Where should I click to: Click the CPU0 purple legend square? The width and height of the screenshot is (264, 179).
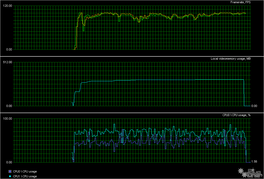coord(10,171)
